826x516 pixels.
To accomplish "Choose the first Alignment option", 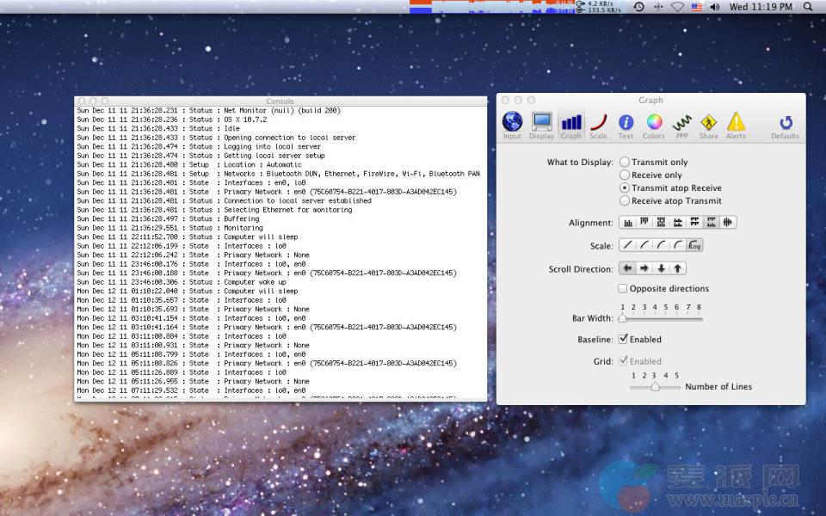I will pos(627,223).
